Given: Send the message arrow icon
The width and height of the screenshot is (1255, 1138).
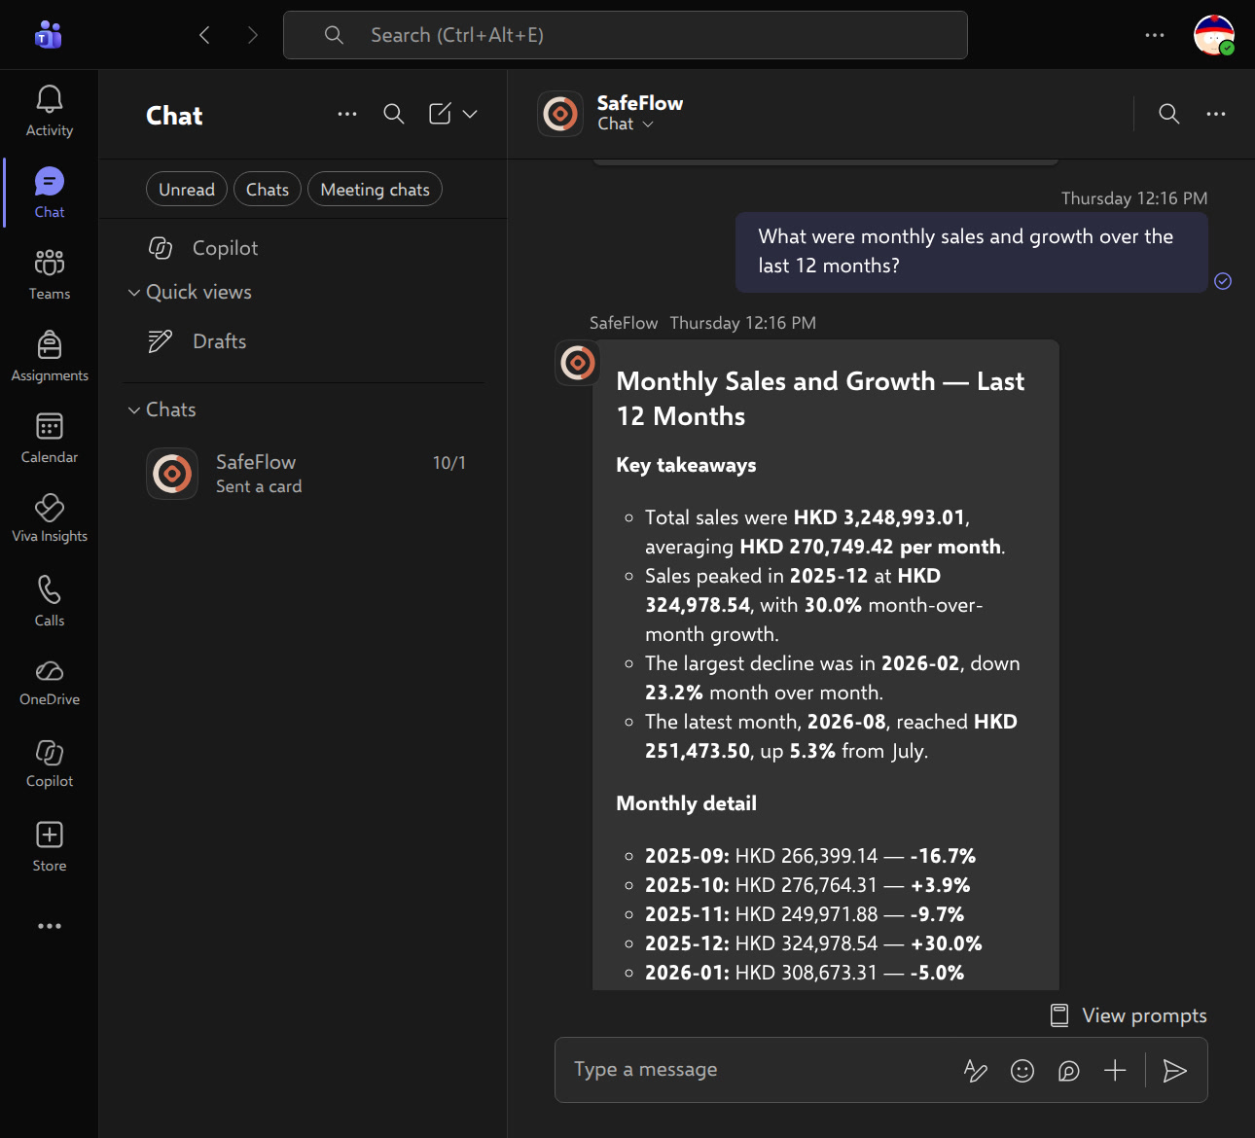Looking at the screenshot, I should 1175,1071.
